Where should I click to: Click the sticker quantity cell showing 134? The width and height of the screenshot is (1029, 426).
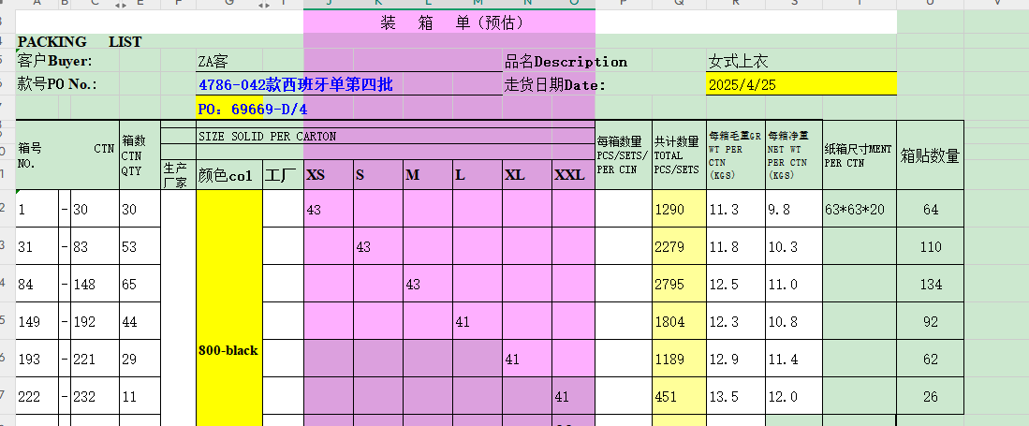930,285
